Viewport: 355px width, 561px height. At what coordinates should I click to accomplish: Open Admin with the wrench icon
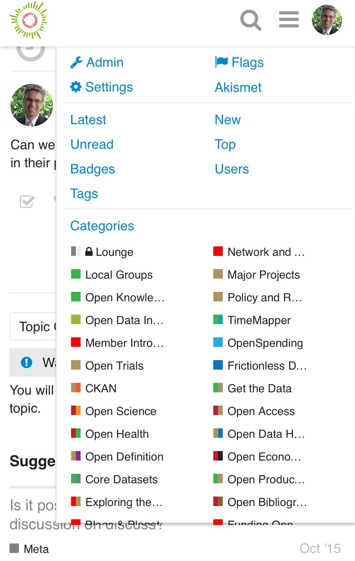(97, 63)
